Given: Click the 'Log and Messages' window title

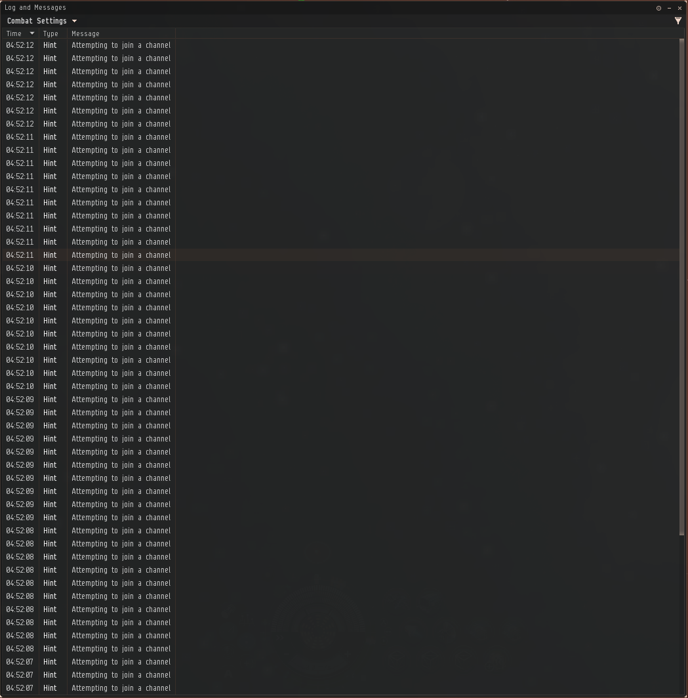Looking at the screenshot, I should (35, 8).
